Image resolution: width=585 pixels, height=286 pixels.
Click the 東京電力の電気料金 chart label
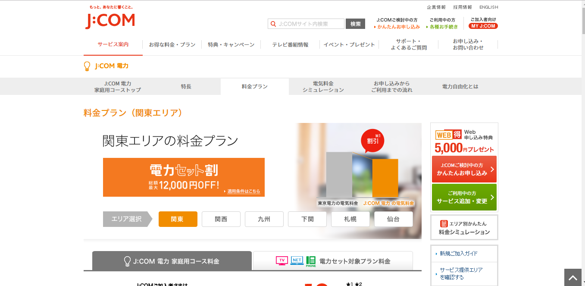coord(338,203)
